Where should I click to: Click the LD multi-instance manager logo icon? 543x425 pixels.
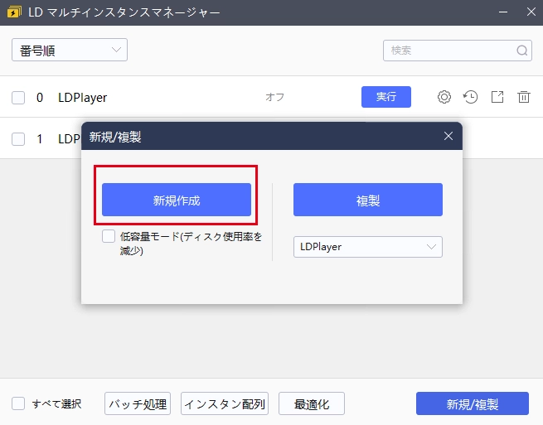click(x=14, y=12)
